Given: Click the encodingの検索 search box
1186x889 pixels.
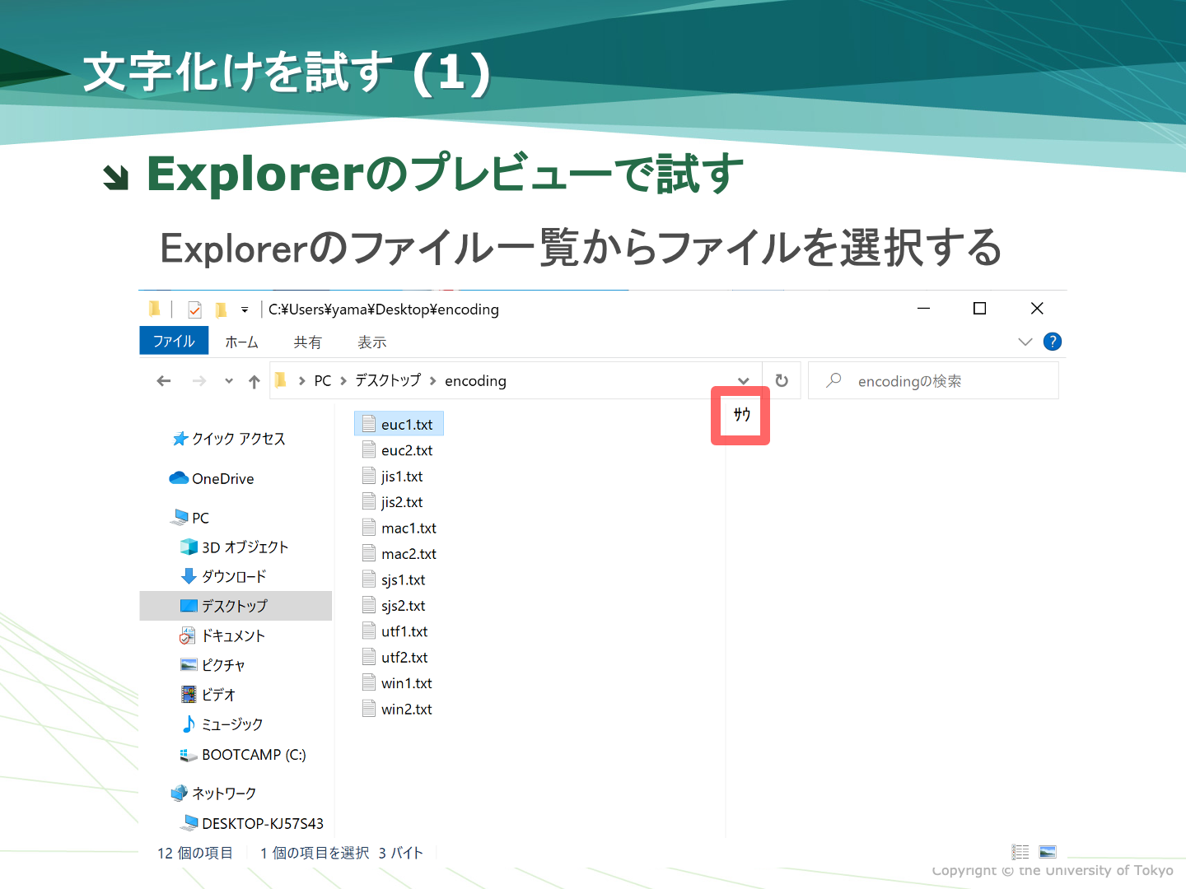Looking at the screenshot, I should 933,381.
